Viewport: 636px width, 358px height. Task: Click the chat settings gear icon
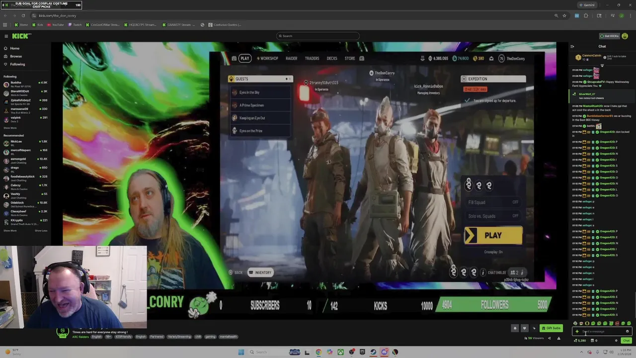616,341
